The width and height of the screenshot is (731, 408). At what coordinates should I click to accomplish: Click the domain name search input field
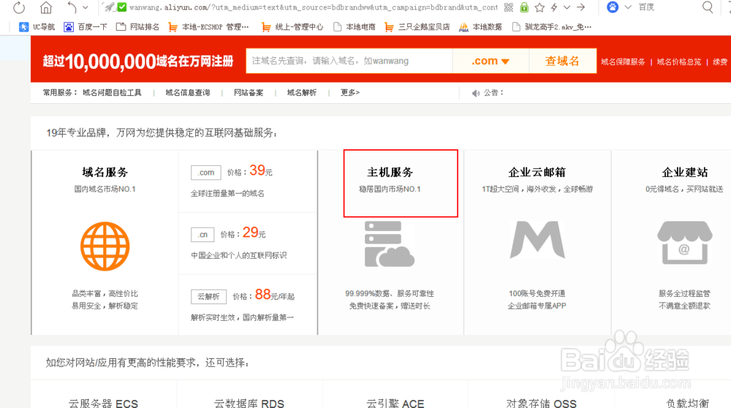click(349, 61)
